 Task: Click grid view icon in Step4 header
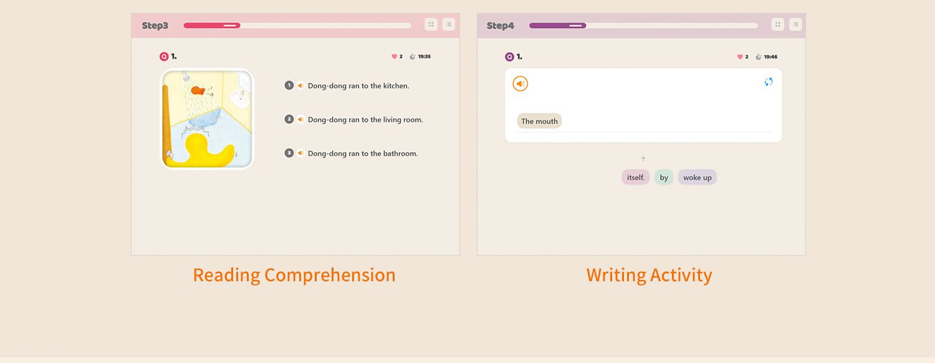click(777, 25)
